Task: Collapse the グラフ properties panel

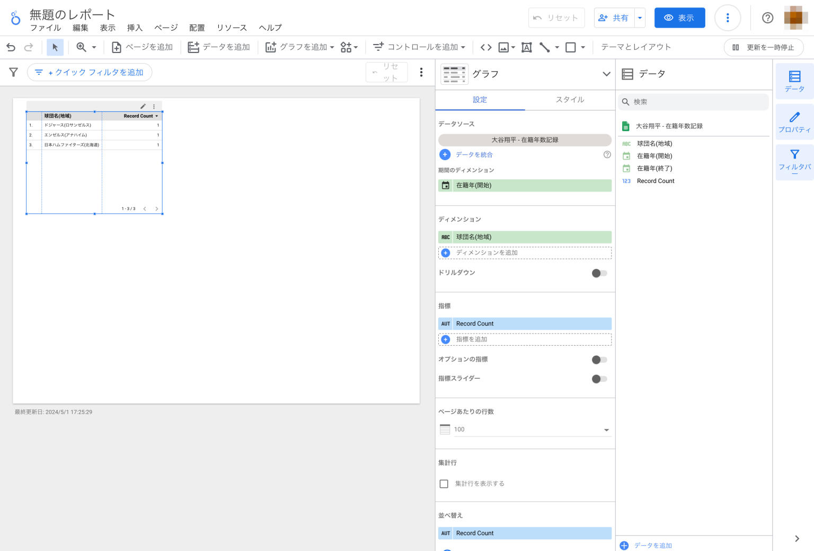Action: [606, 74]
